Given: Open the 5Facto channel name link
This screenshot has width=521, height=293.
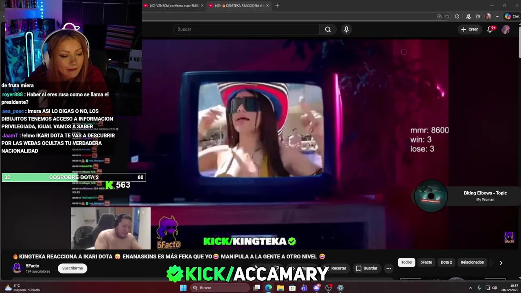Looking at the screenshot, I should point(33,266).
